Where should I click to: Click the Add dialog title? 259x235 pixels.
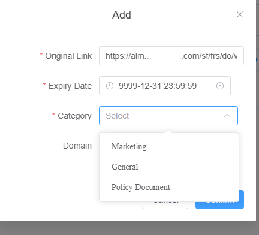122,15
